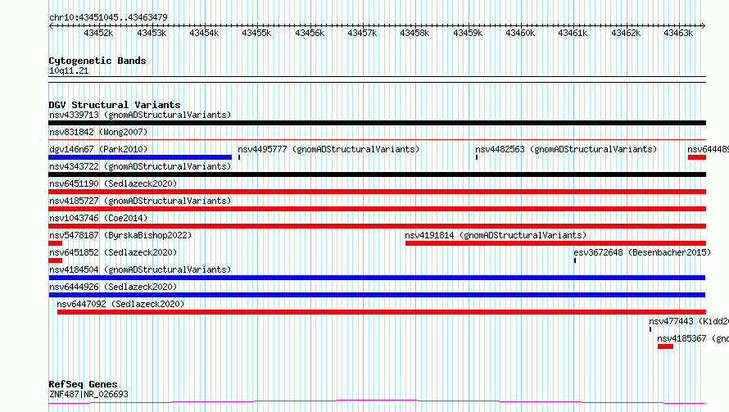Click the small blue nsv477443 marker
Screen dimensions: 729x412
(650, 329)
